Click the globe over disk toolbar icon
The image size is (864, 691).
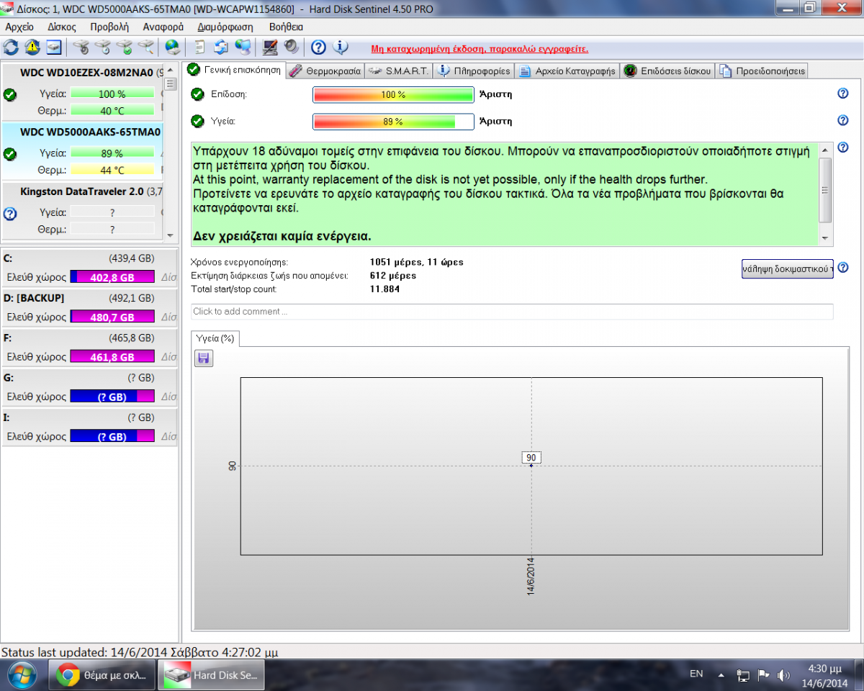click(x=173, y=48)
